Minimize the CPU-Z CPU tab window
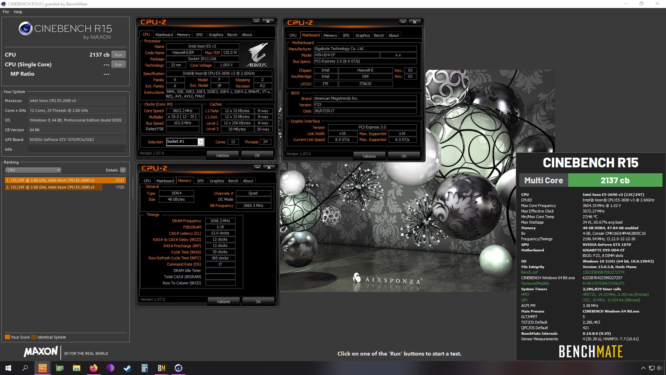Screen dimensions: 666x375 (256, 22)
